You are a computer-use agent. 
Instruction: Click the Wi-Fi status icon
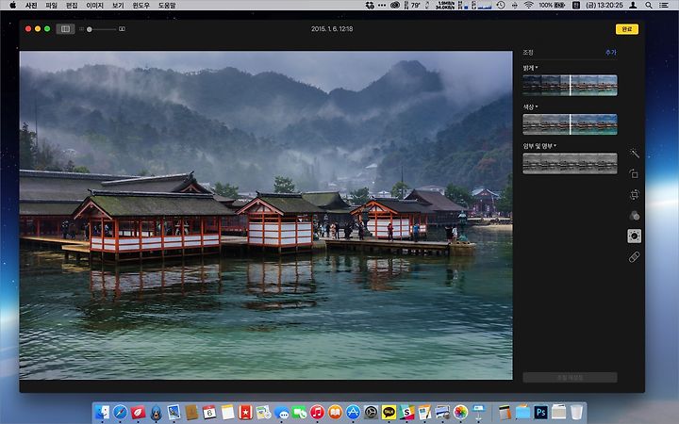[x=528, y=6]
